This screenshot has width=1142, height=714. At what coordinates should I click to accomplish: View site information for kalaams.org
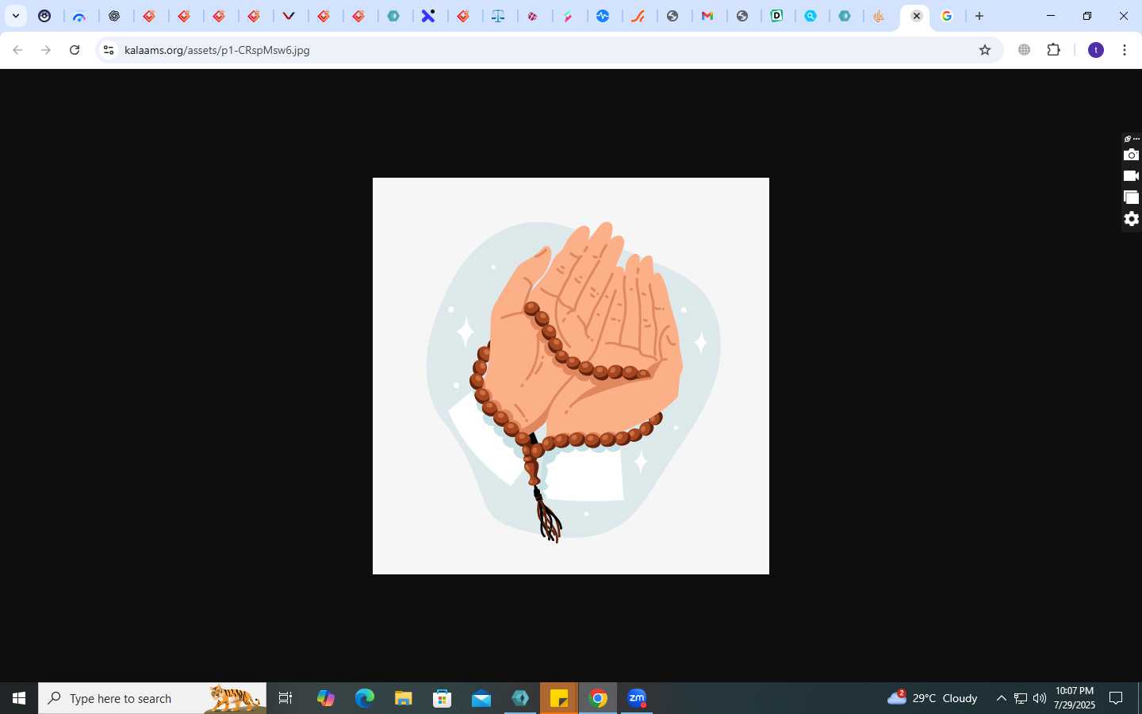pos(109,50)
